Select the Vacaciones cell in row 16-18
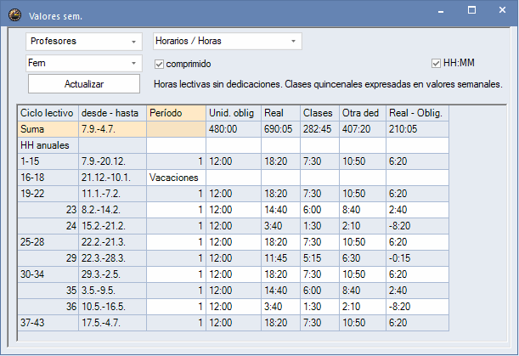This screenshot has width=519, height=356. (x=175, y=178)
